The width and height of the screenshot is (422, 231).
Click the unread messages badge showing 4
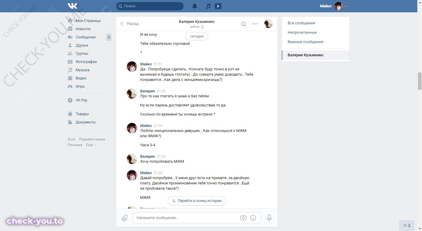[109, 37]
